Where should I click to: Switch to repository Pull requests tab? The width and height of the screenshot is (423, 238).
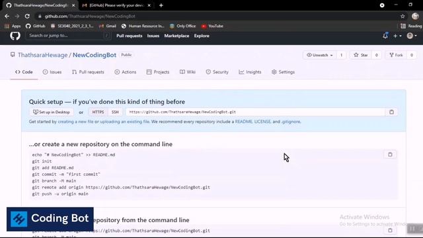pos(88,72)
